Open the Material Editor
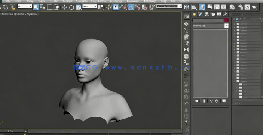This screenshot has width=263, height=135. click(x=232, y=7)
